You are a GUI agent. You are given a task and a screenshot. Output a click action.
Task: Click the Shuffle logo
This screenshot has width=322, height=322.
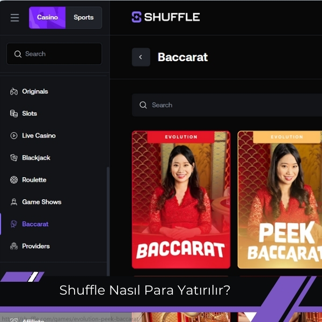point(165,17)
